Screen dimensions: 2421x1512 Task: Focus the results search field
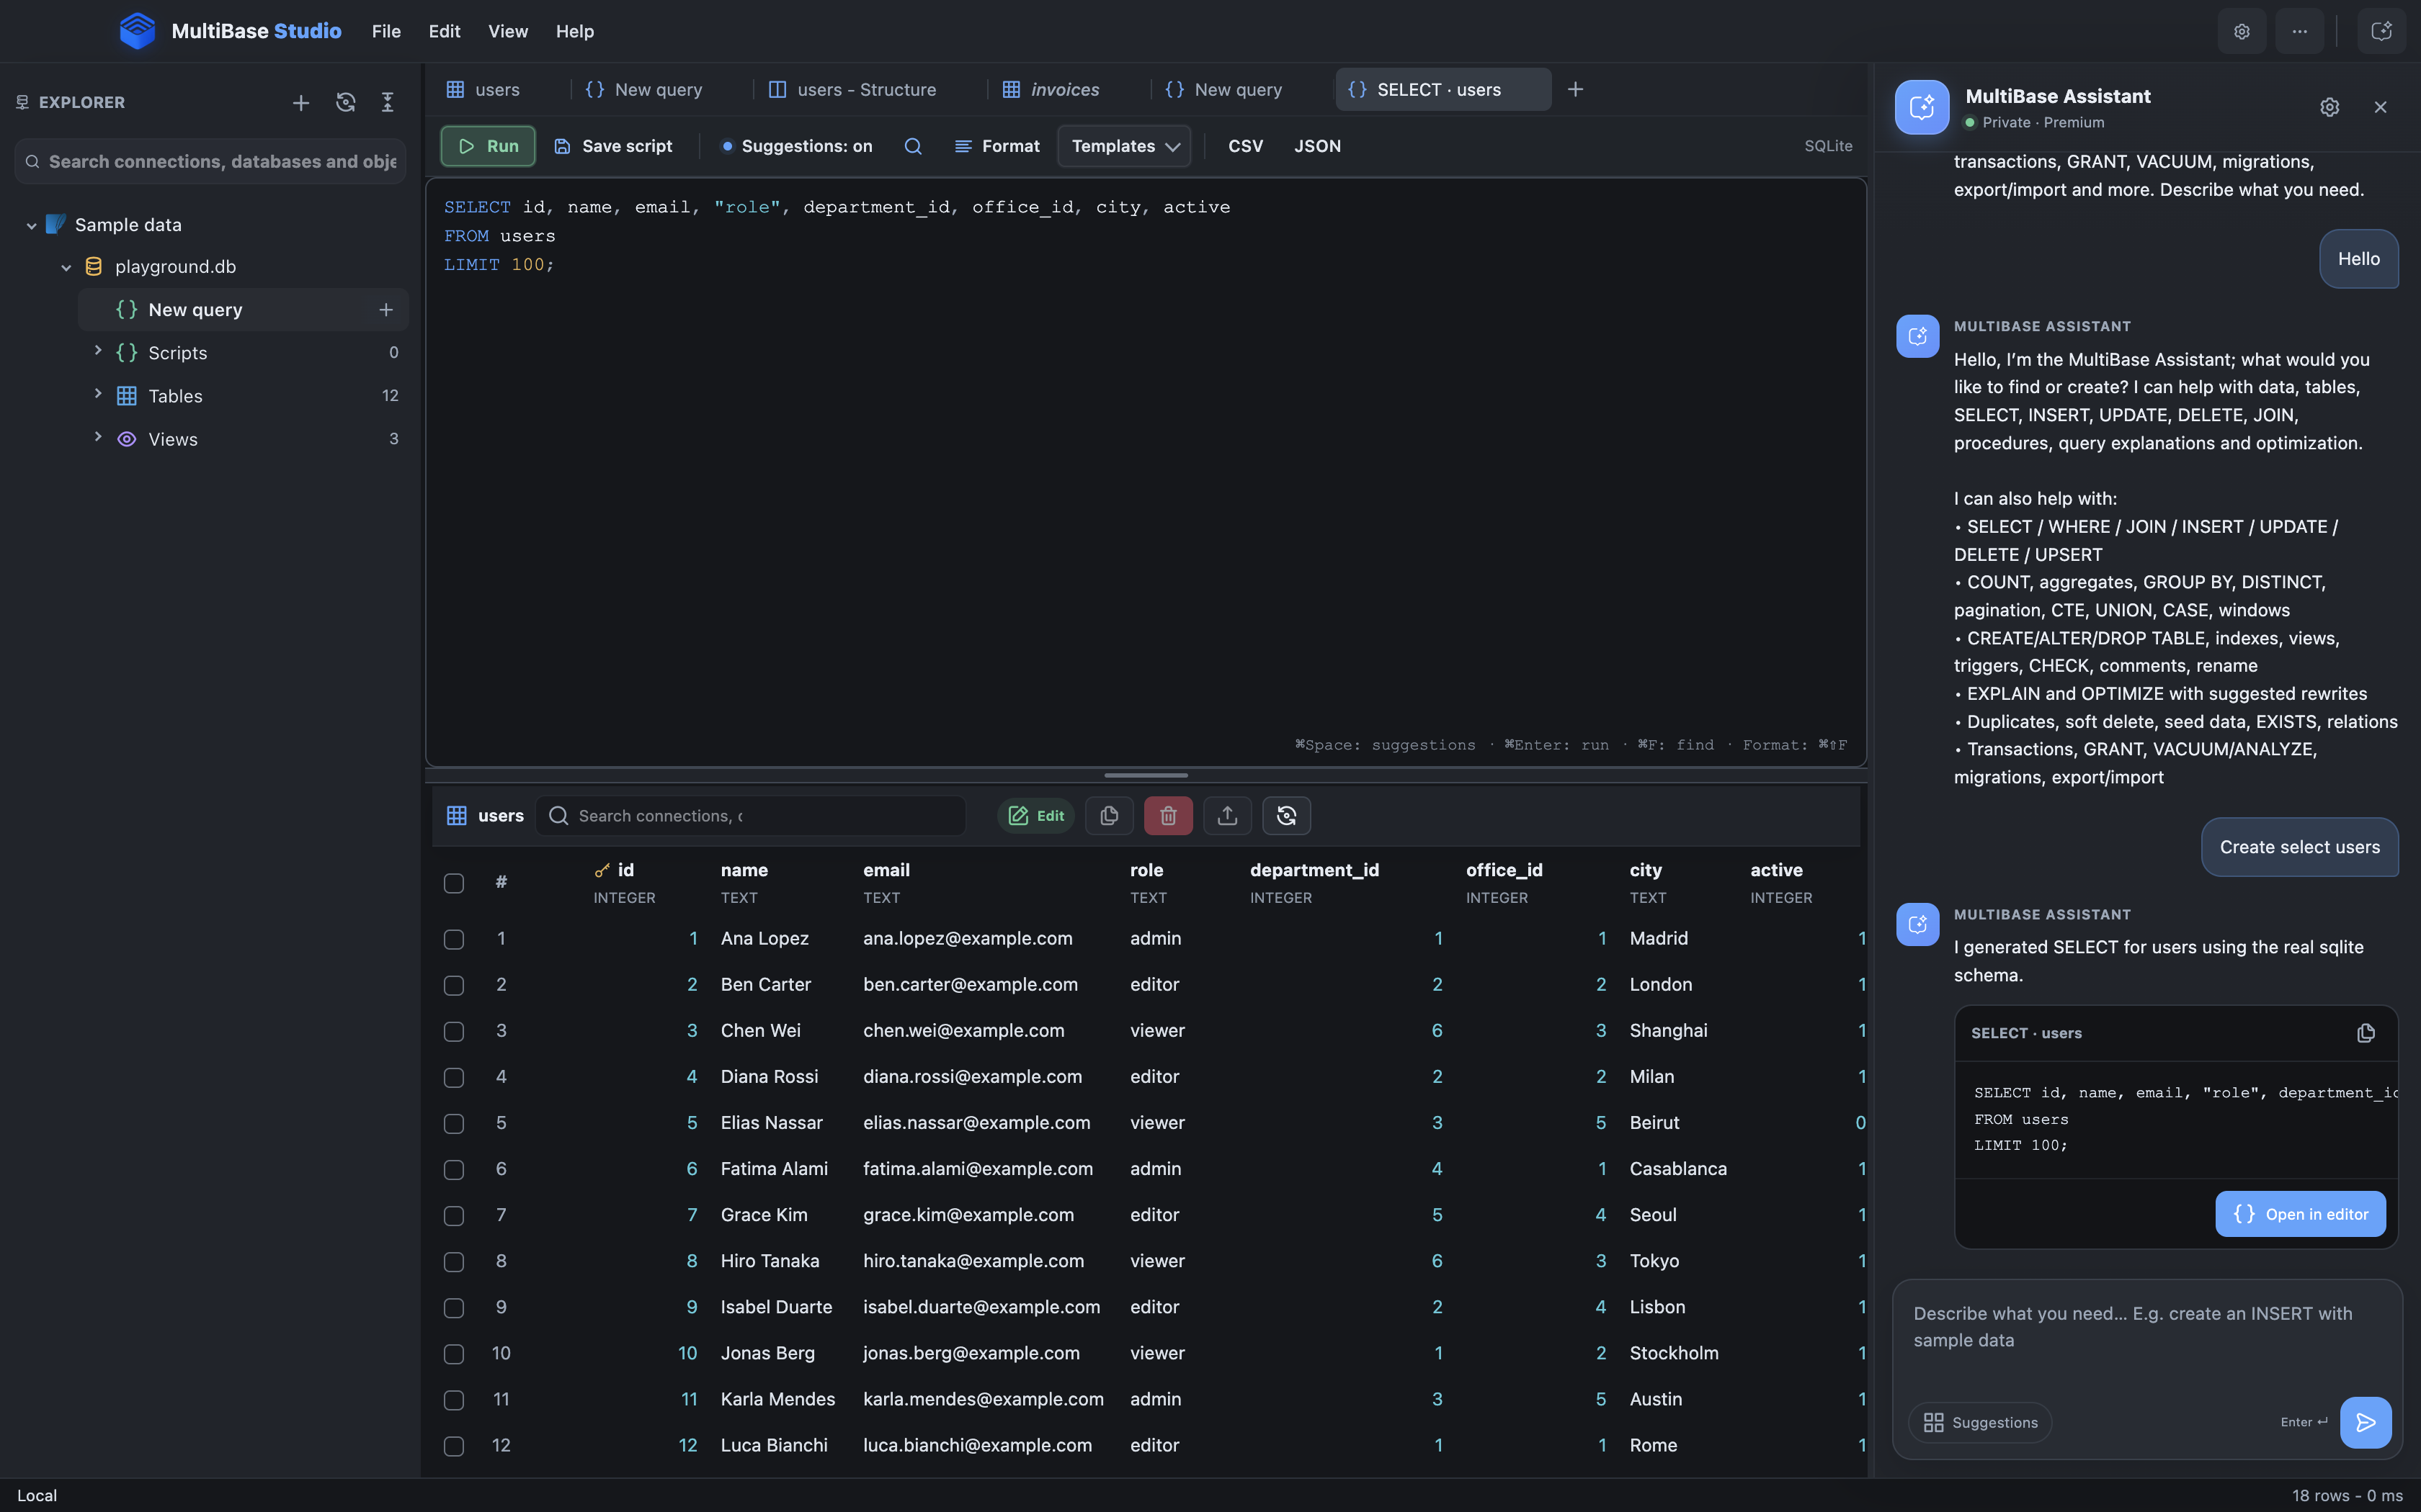(750, 816)
